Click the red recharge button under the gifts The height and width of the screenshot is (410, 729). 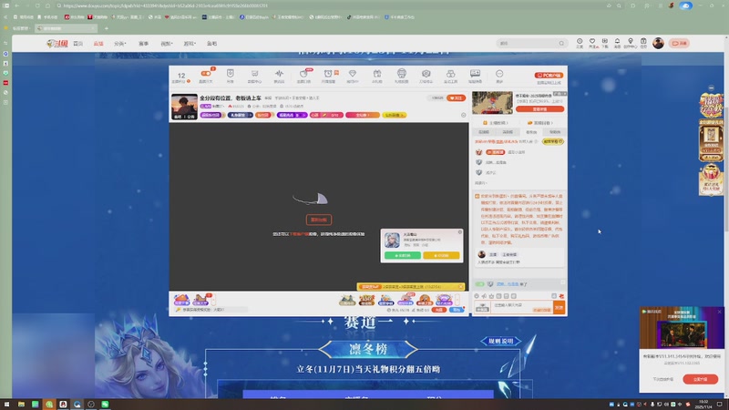[x=438, y=310]
